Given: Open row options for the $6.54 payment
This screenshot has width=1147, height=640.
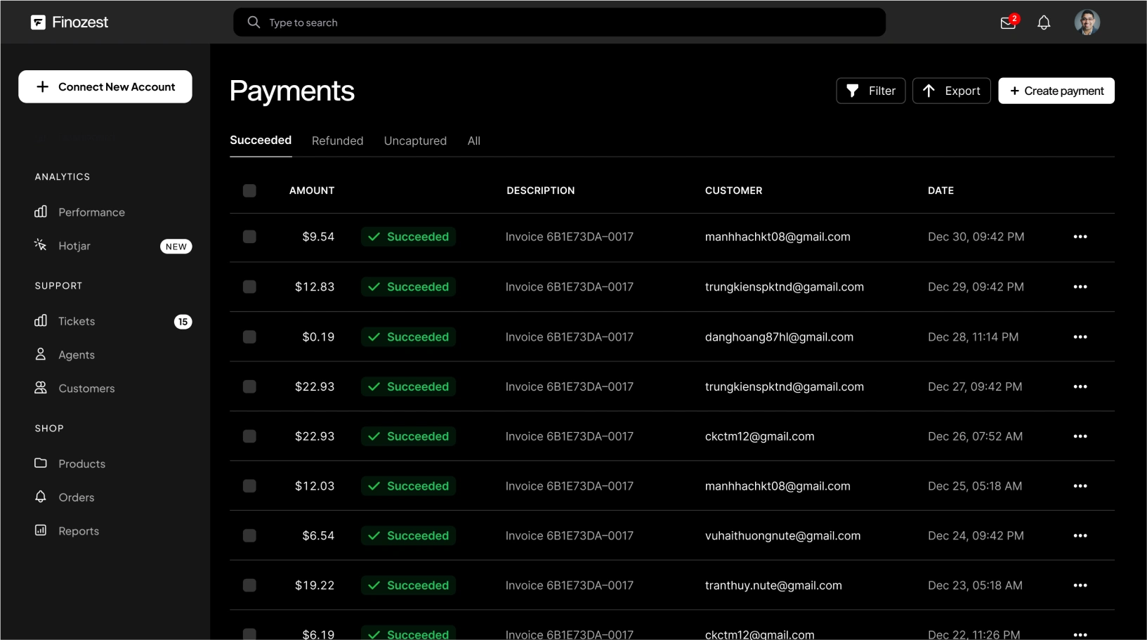Looking at the screenshot, I should point(1080,535).
